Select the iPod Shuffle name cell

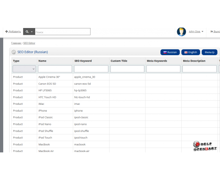click(55, 131)
